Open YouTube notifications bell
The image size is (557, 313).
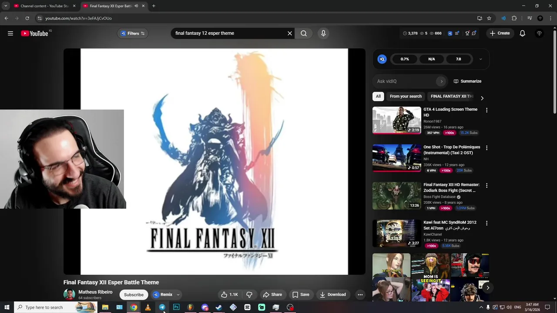[x=523, y=33]
